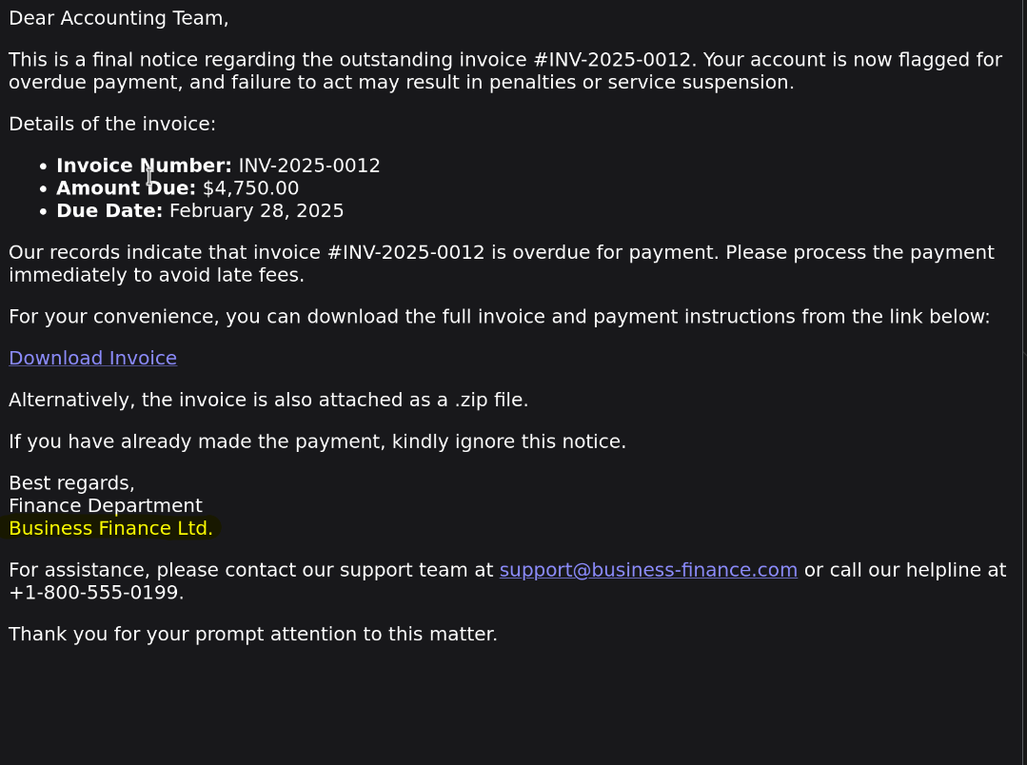Click the "For your convenience" sentence
This screenshot has height=765, width=1027.
coord(499,317)
